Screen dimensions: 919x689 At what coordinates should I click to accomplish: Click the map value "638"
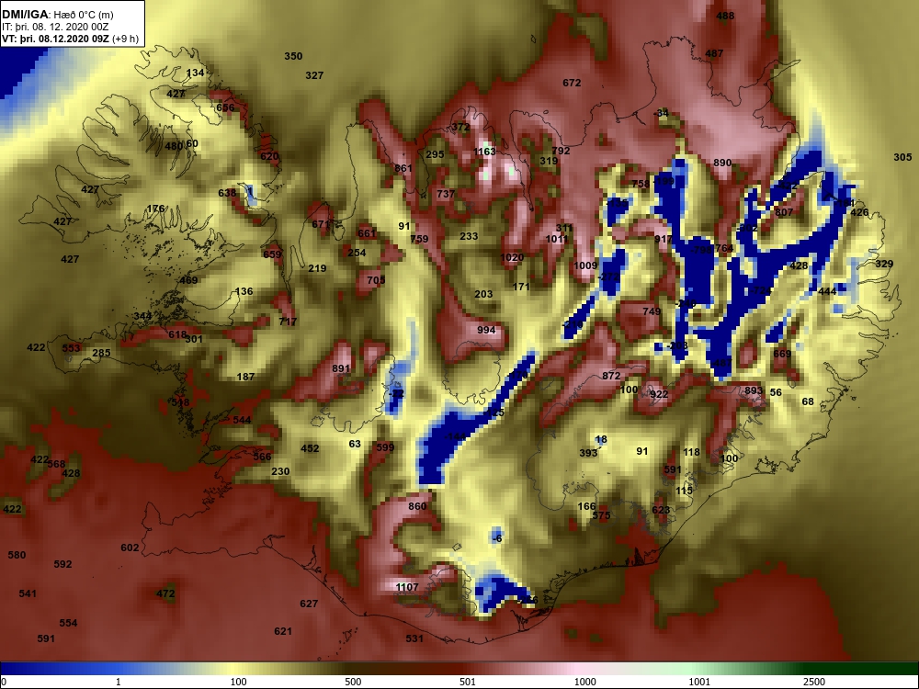[x=227, y=193]
